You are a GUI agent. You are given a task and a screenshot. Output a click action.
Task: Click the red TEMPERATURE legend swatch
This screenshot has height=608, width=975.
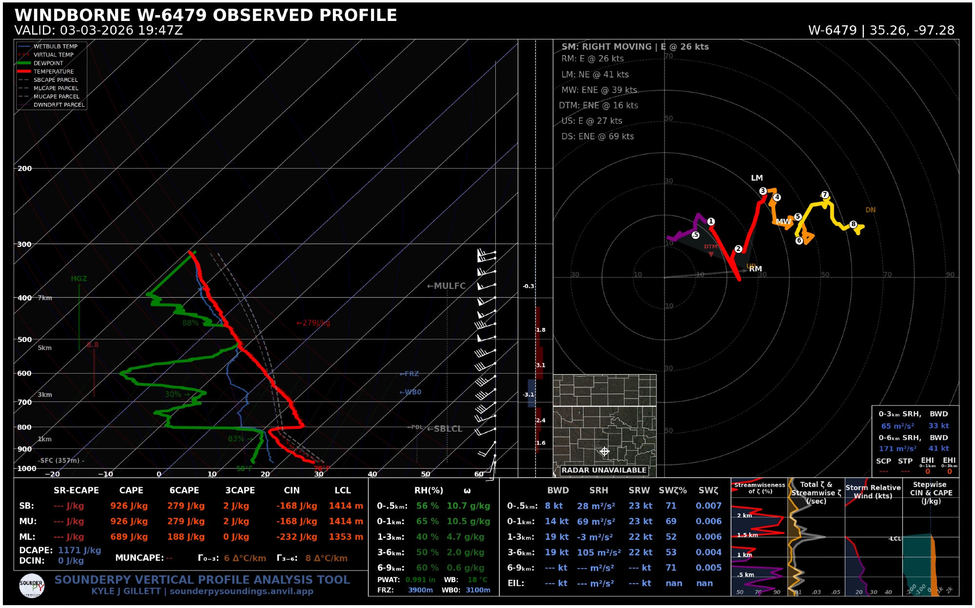coord(24,72)
